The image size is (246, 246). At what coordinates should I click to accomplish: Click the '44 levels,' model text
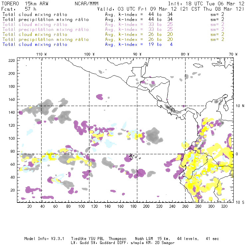click(x=188, y=239)
